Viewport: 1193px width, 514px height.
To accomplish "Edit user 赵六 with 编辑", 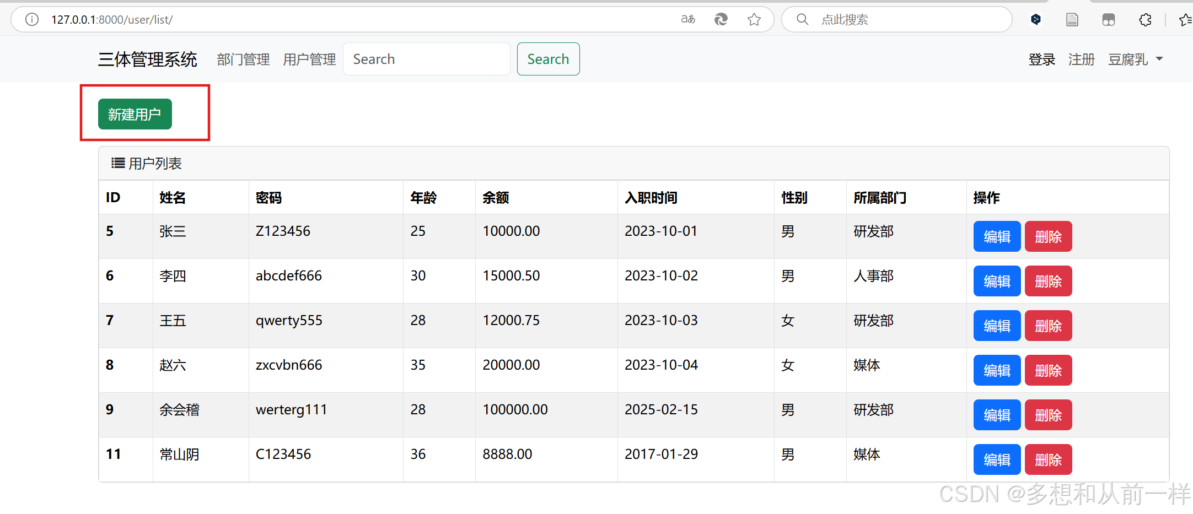I will click(x=997, y=370).
